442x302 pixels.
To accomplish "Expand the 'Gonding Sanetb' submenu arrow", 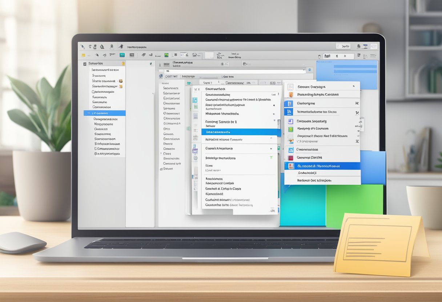I will (x=274, y=122).
